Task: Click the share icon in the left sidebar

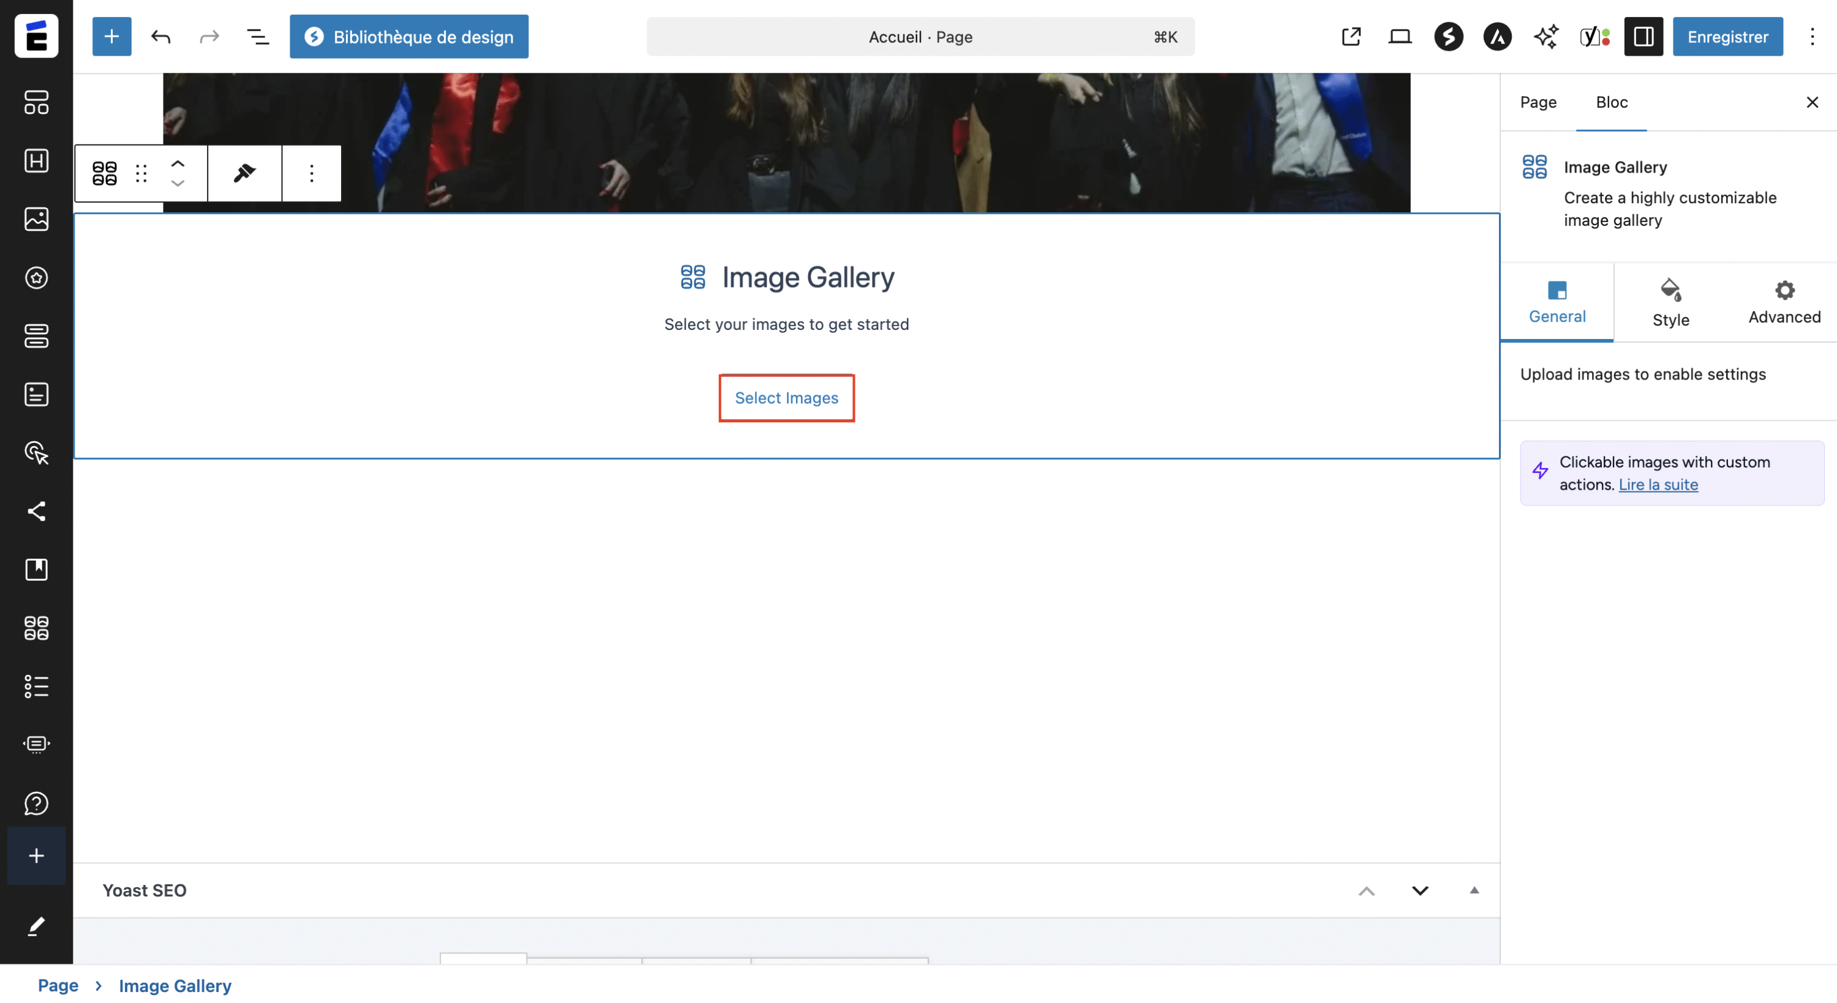Action: pos(36,512)
